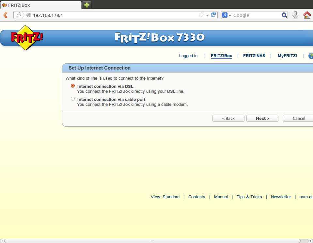Open the Google search engine dropdown
This screenshot has height=243, width=313.
click(x=227, y=15)
